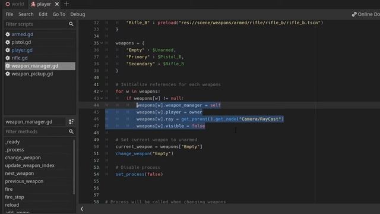Image resolution: width=380 pixels, height=214 pixels.
Task: Click gear icon beside weapon_pickup.gd
Action: (x=8, y=74)
